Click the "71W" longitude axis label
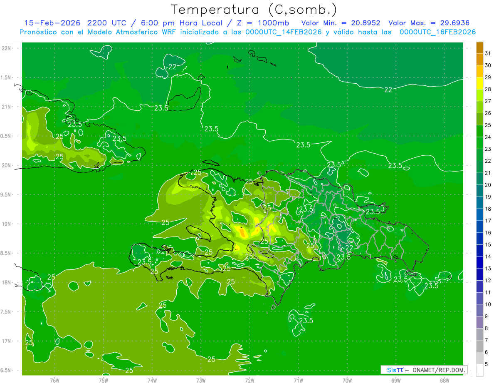 (x=298, y=381)
